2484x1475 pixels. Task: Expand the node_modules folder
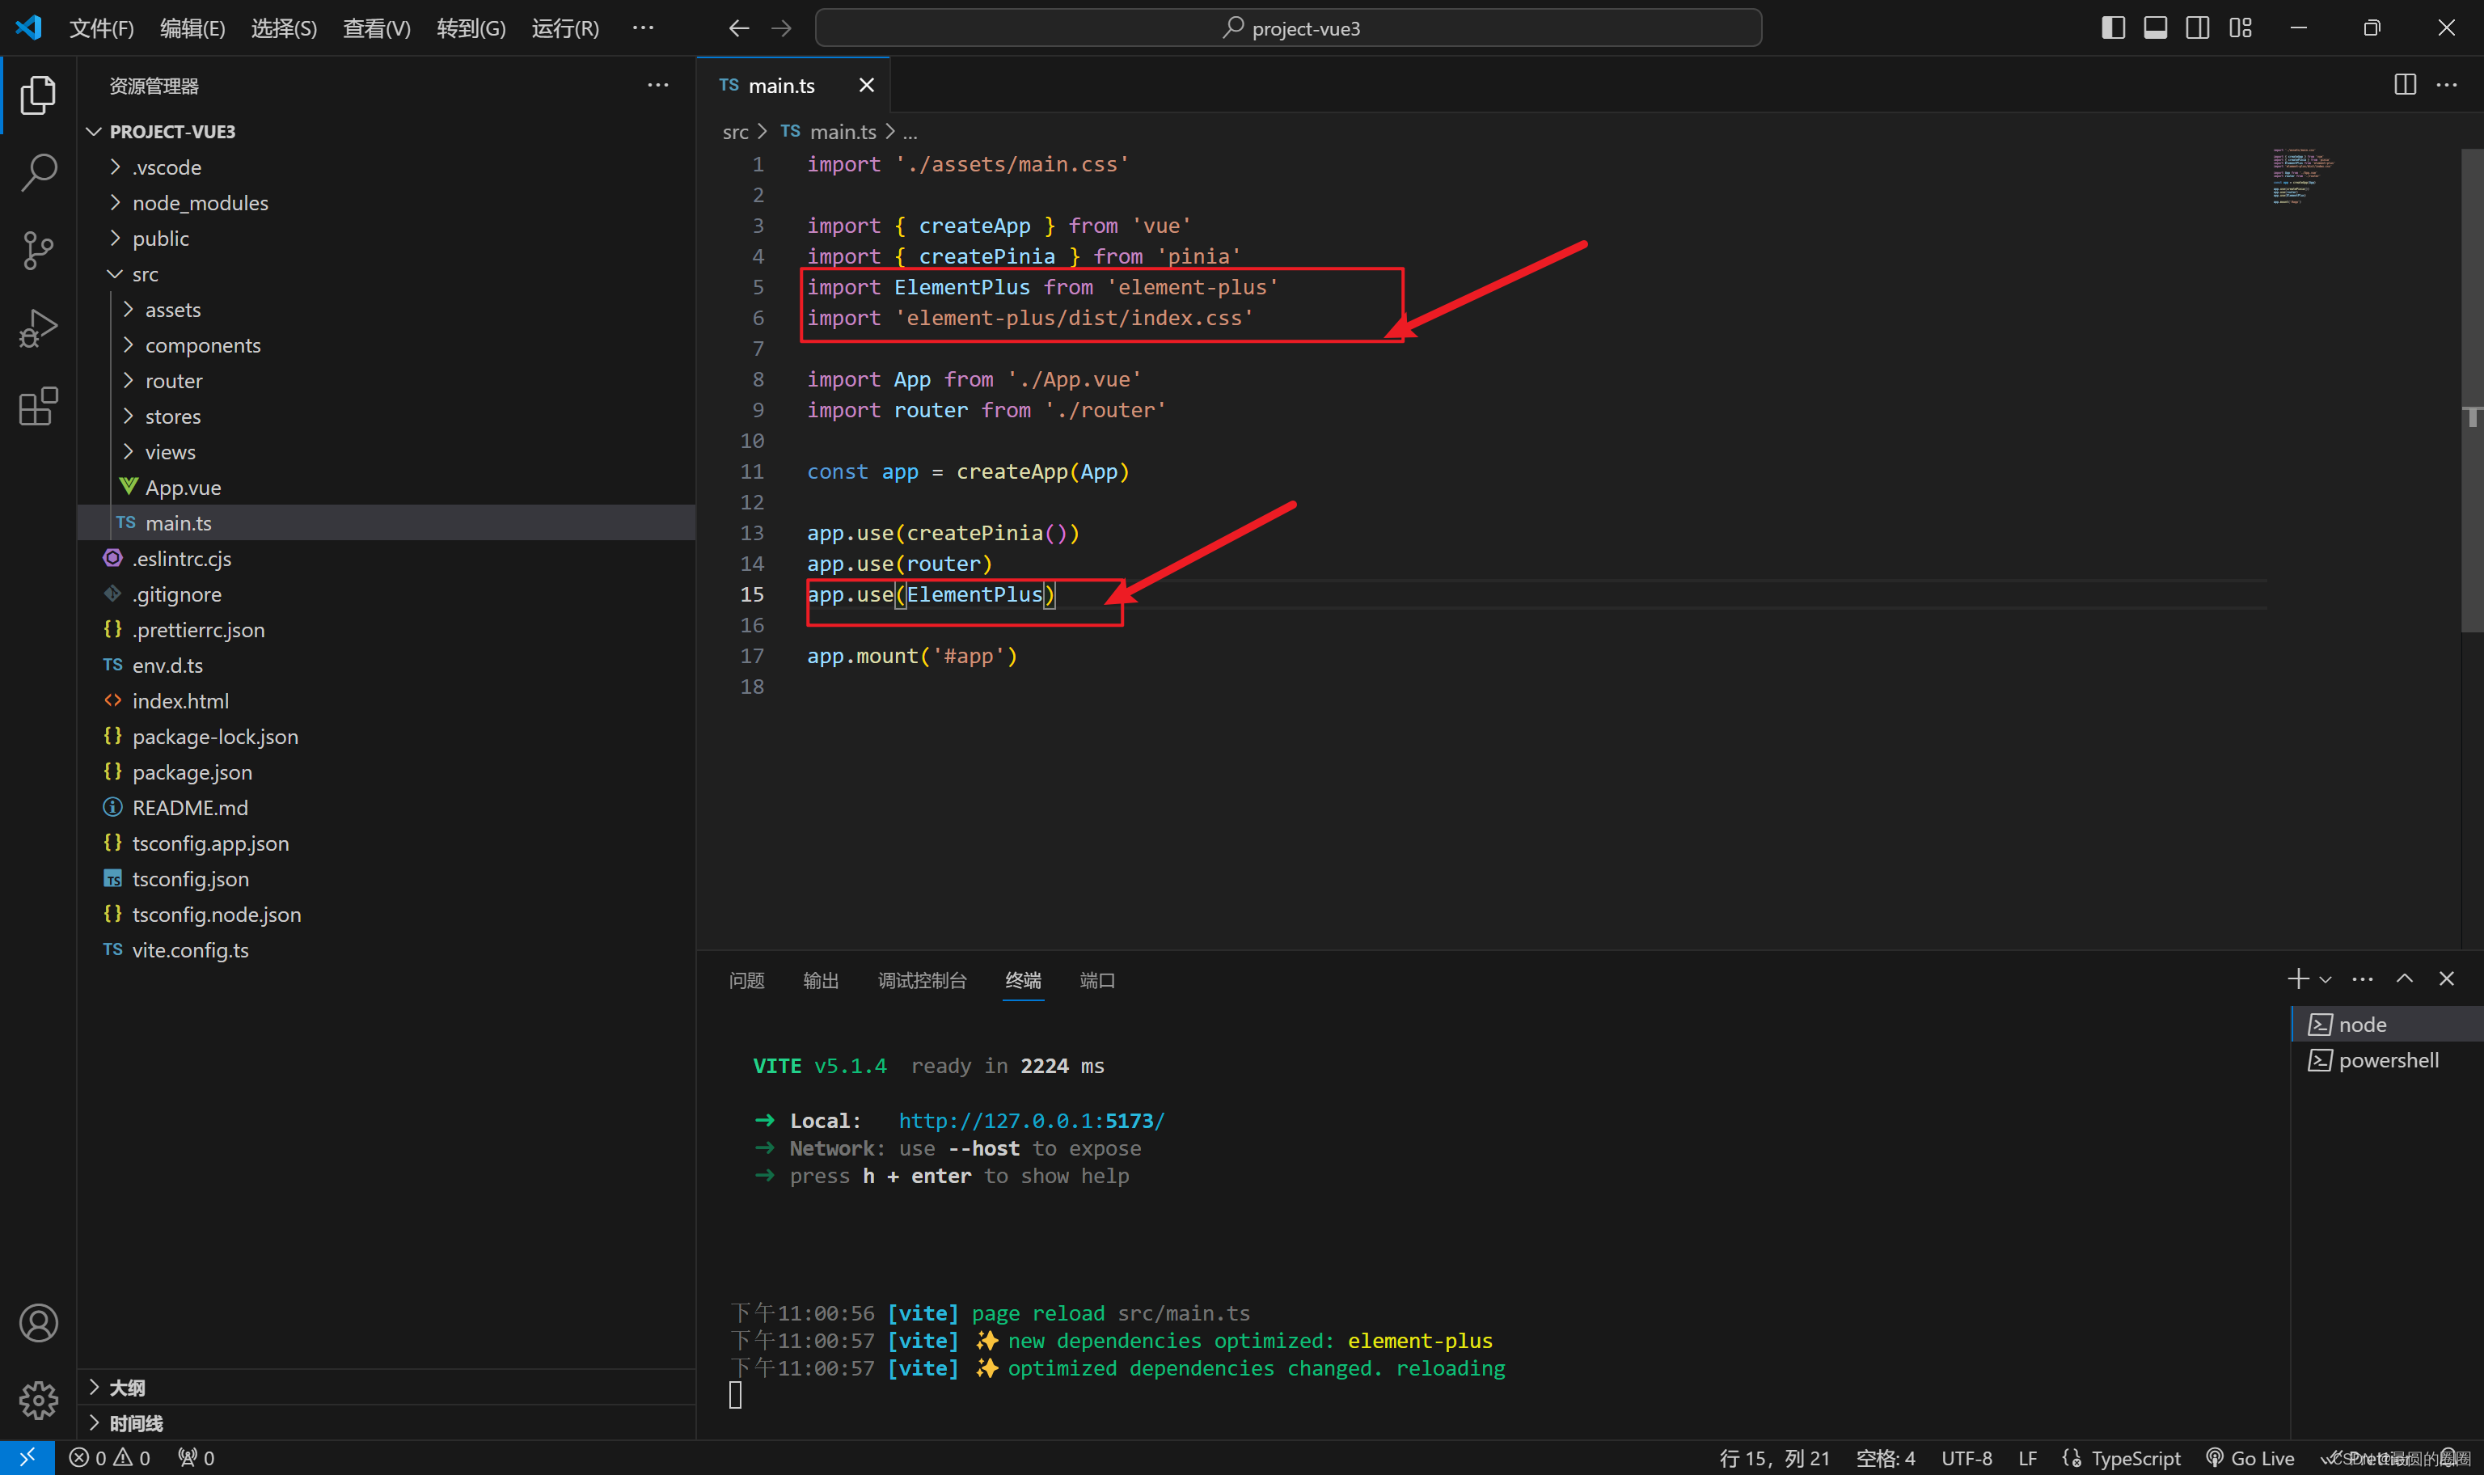[200, 203]
